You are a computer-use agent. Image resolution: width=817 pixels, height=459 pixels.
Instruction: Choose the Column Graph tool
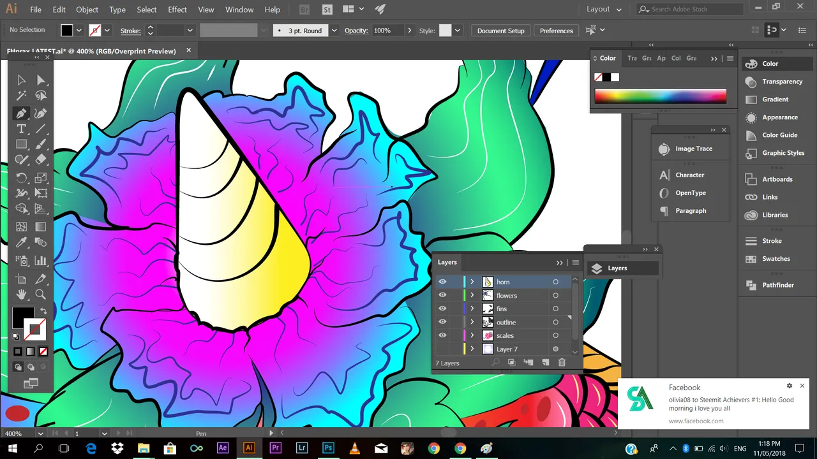point(41,261)
